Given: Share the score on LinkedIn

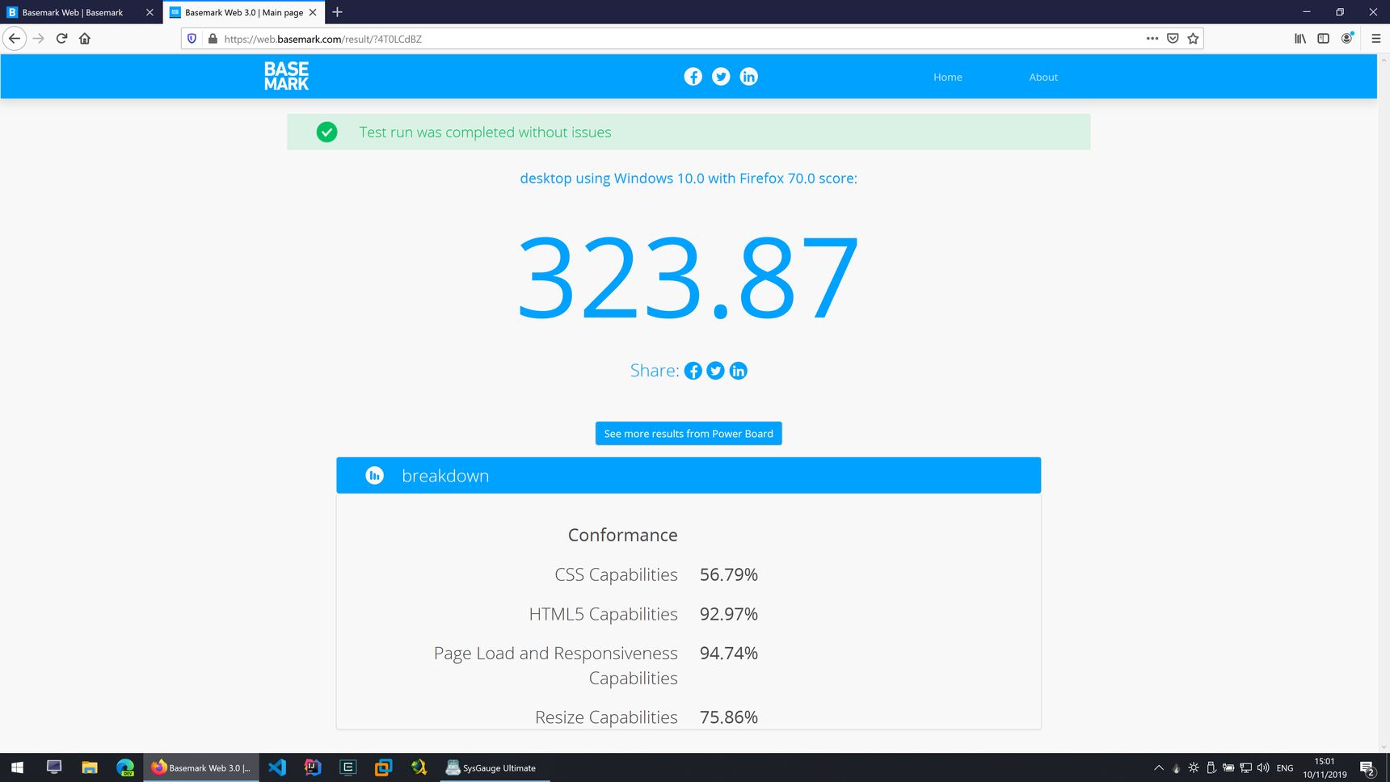Looking at the screenshot, I should point(738,371).
